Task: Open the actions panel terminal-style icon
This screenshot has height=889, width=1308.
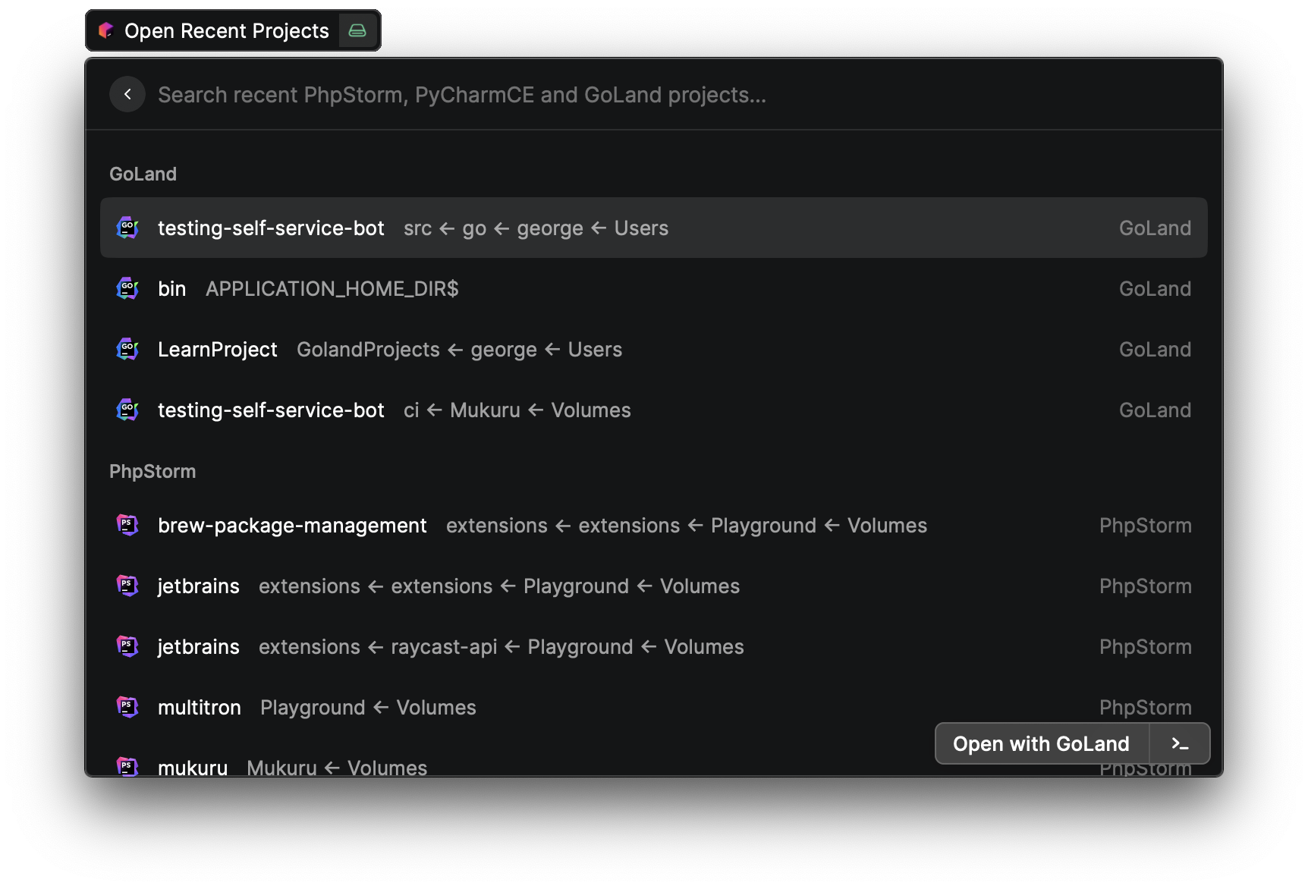Action: [1180, 743]
